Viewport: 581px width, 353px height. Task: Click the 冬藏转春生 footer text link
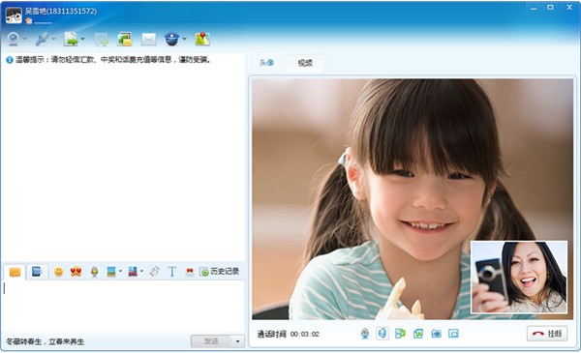46,341
